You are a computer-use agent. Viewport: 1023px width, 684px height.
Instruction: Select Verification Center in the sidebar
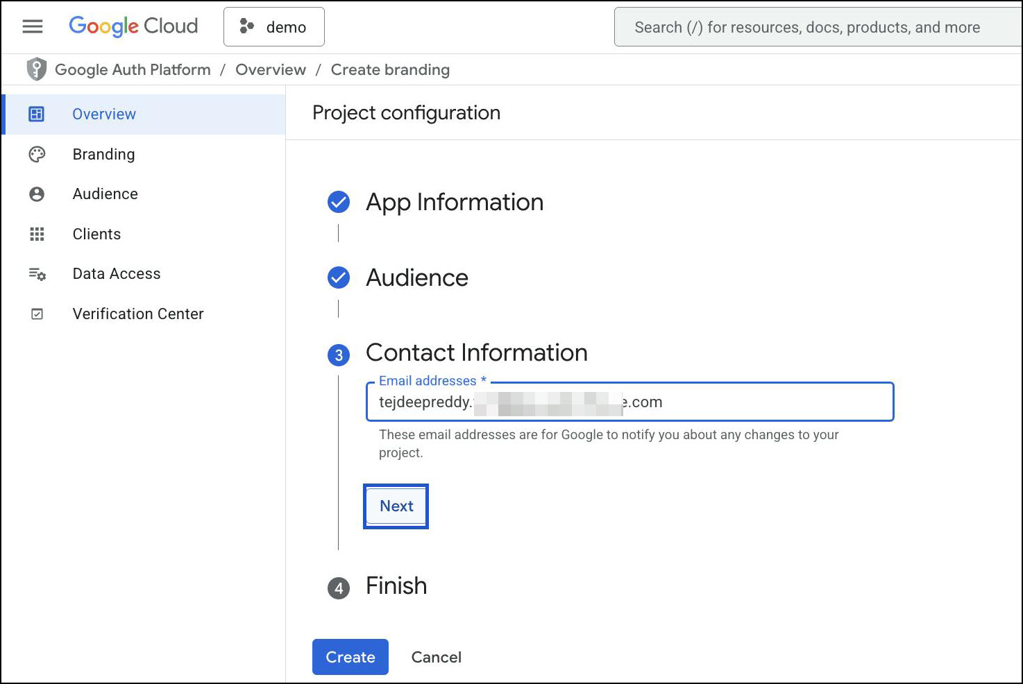137,314
